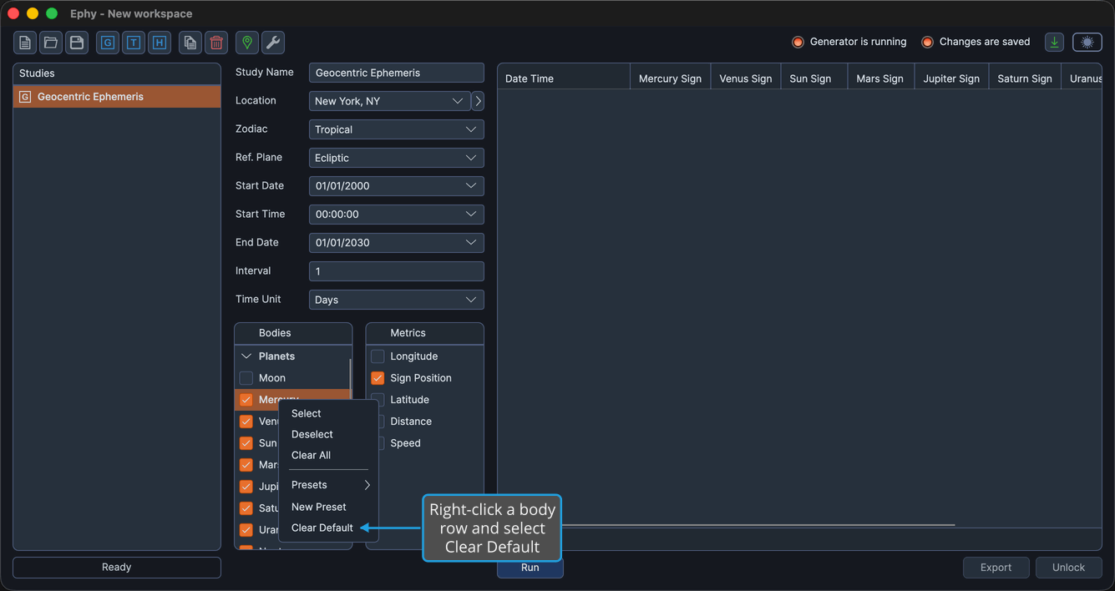Choose Select from the context menu
This screenshot has height=591, width=1115.
pyautogui.click(x=328, y=413)
